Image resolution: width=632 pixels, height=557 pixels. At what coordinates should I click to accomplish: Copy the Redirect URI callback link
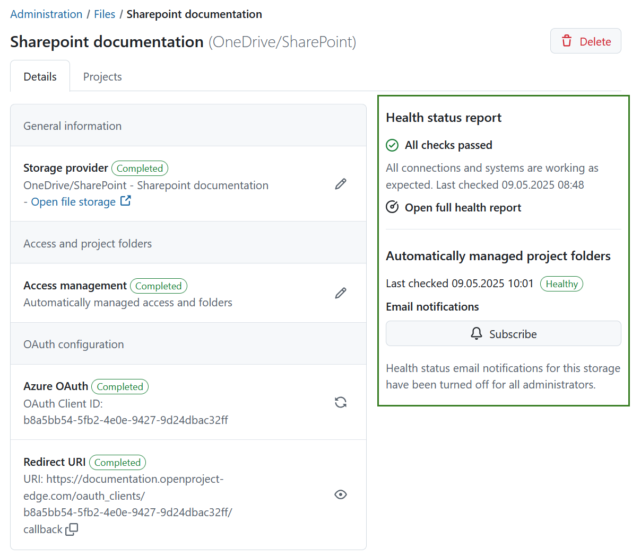point(72,529)
